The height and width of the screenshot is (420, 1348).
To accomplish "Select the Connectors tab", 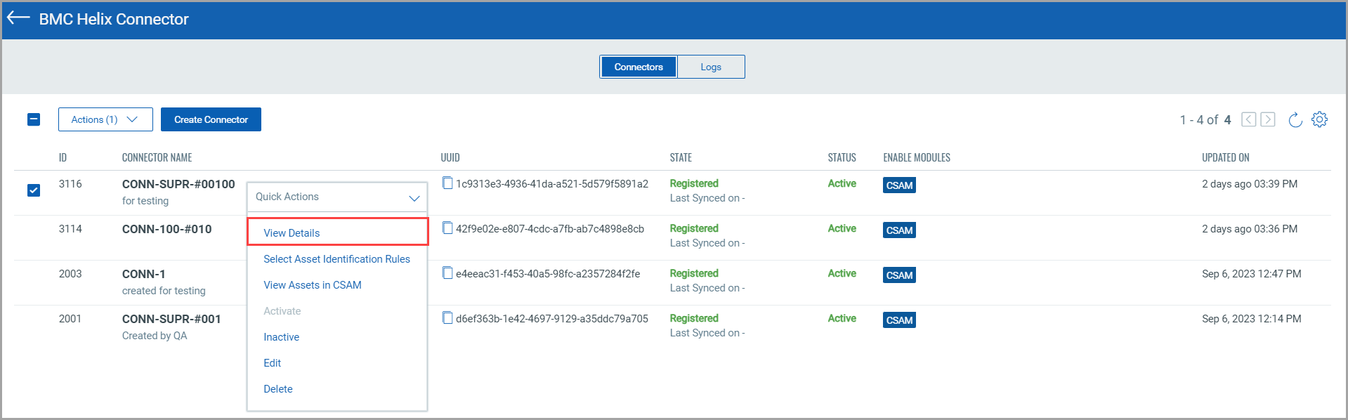I will [638, 67].
